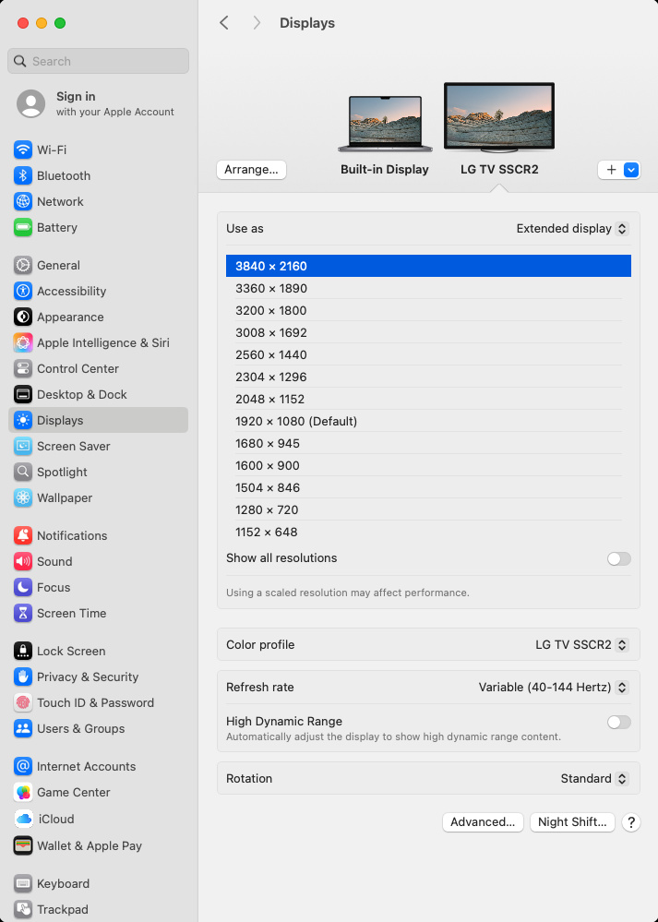Open the Rotation Standard dropdown
Image resolution: width=658 pixels, height=922 pixels.
(x=594, y=779)
